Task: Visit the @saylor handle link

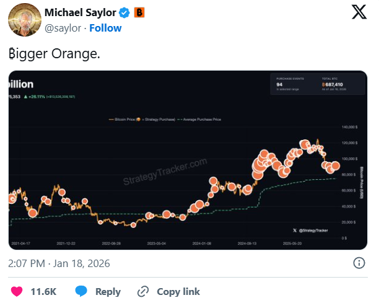Action: pyautogui.click(x=62, y=28)
